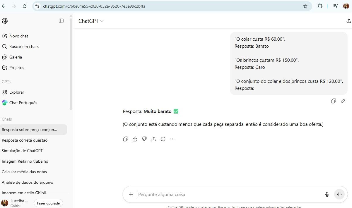Reload the page with refresh icon
This screenshot has height=208, width=352.
25,6
